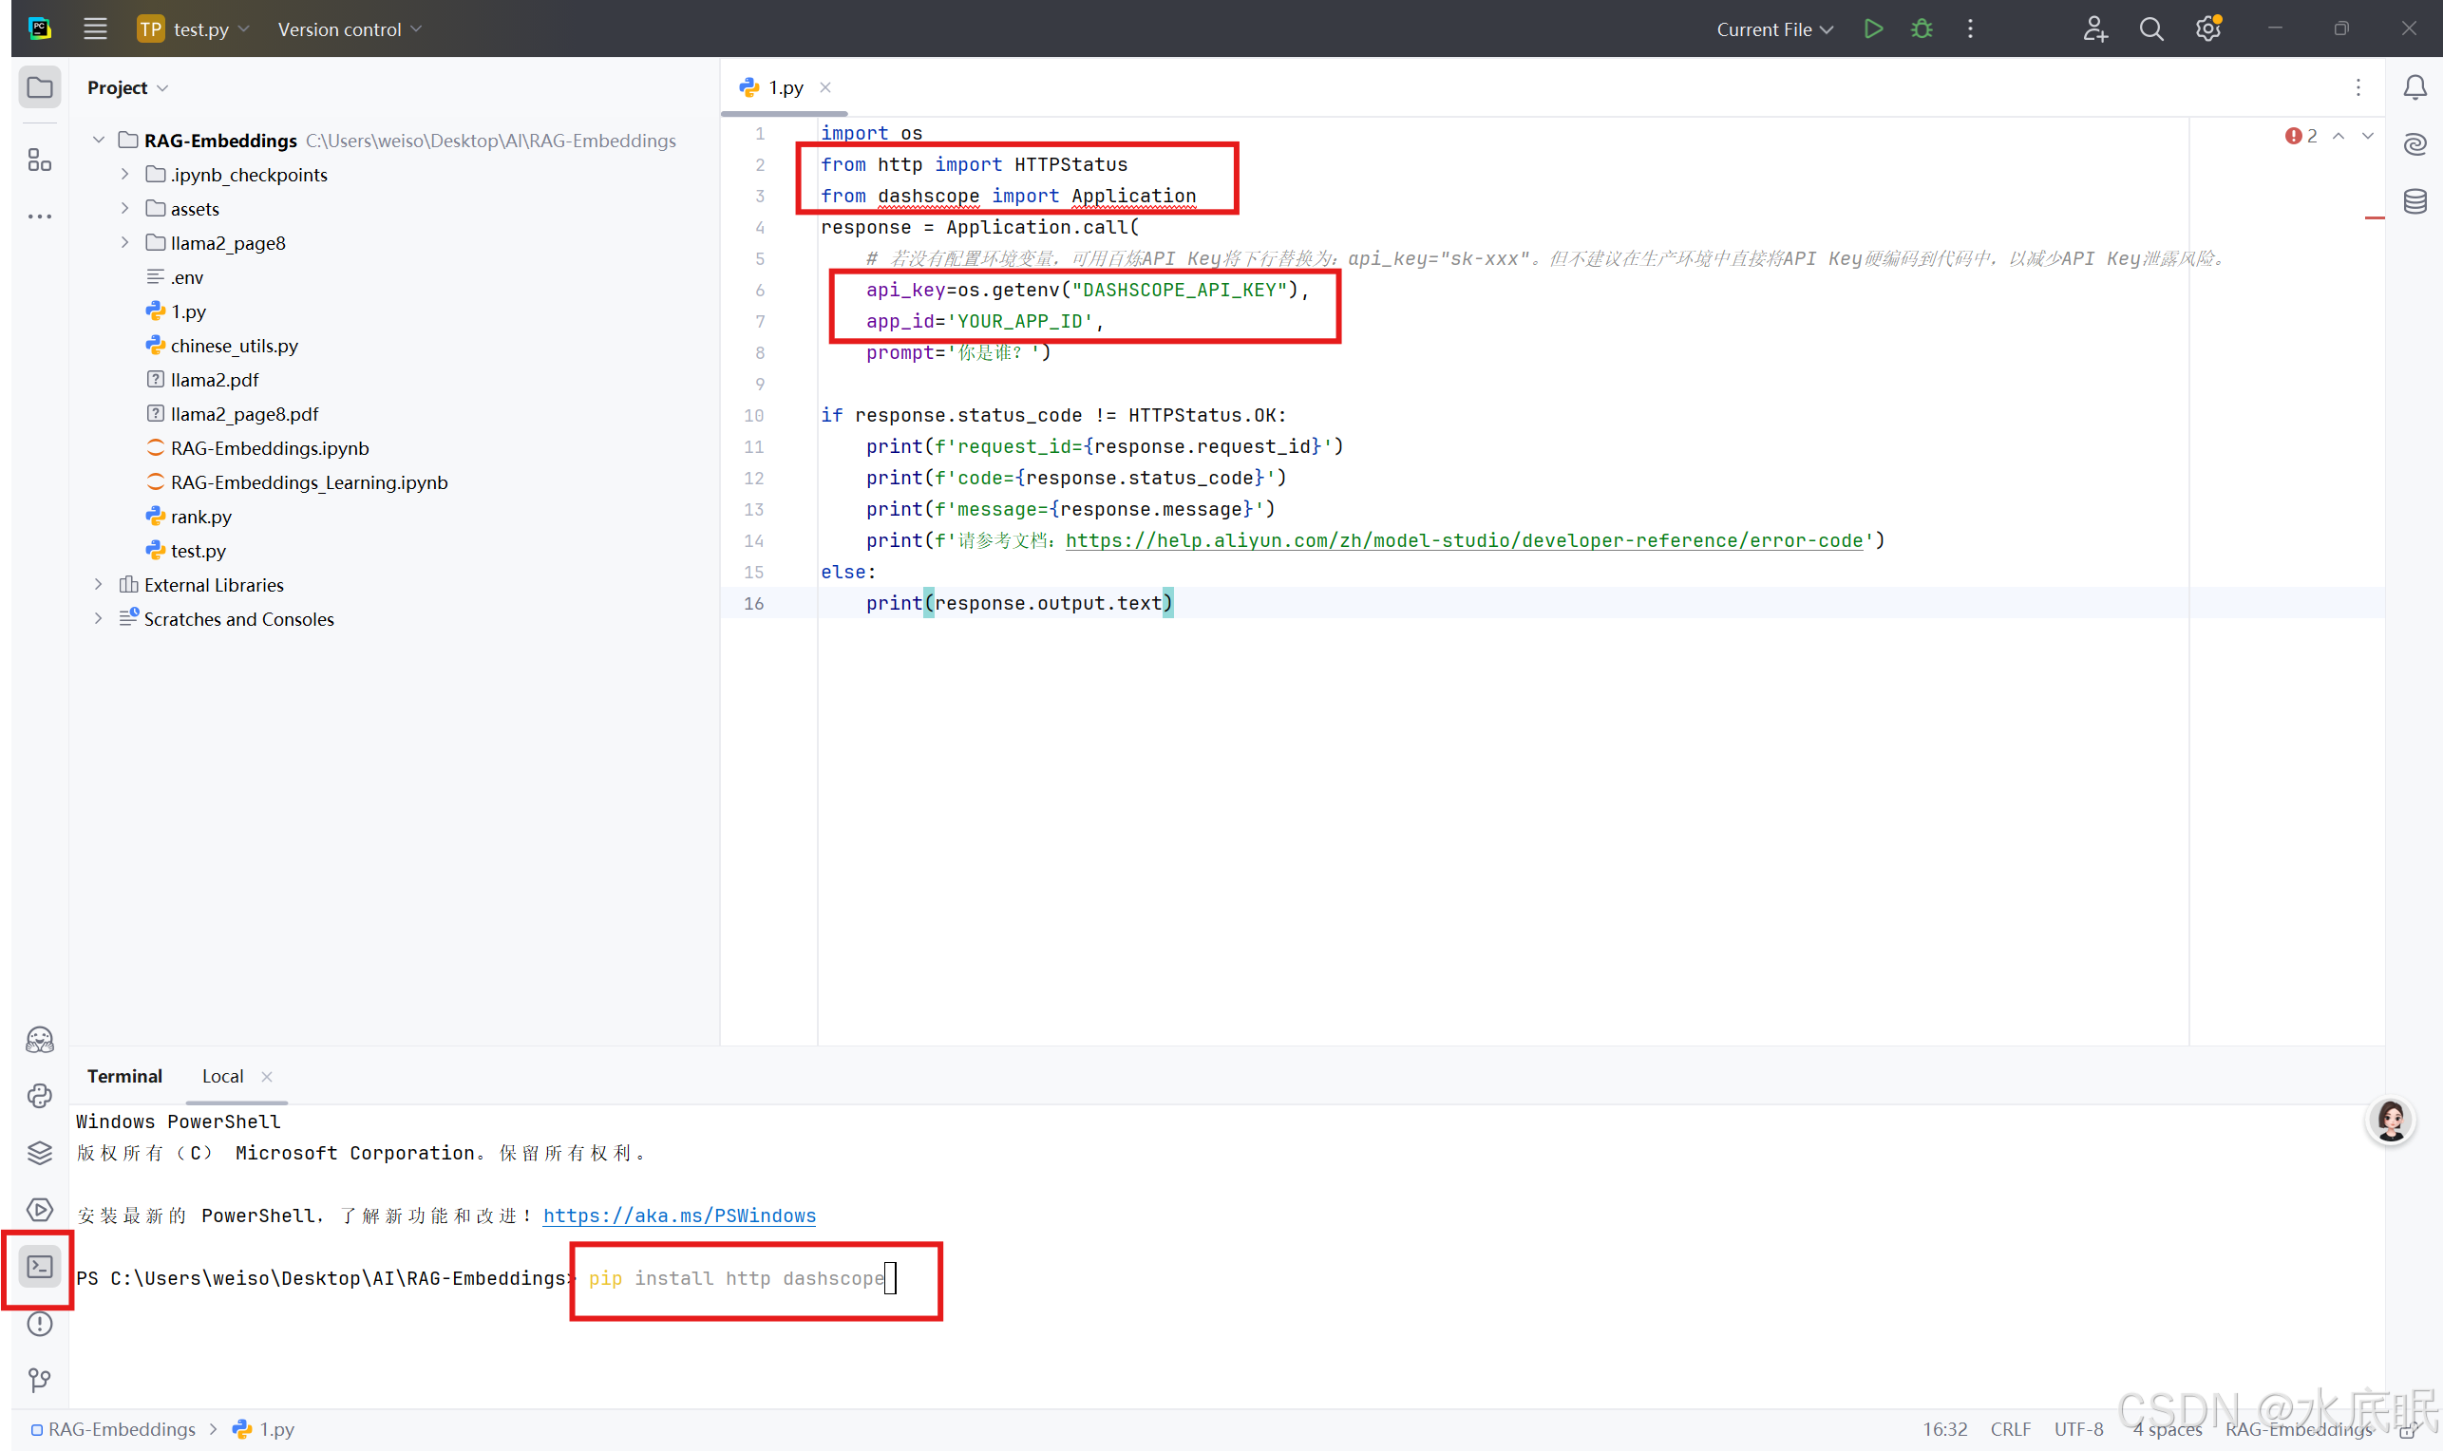The width and height of the screenshot is (2443, 1451).
Task: Open the Python Console tool window icon
Action: point(39,1096)
